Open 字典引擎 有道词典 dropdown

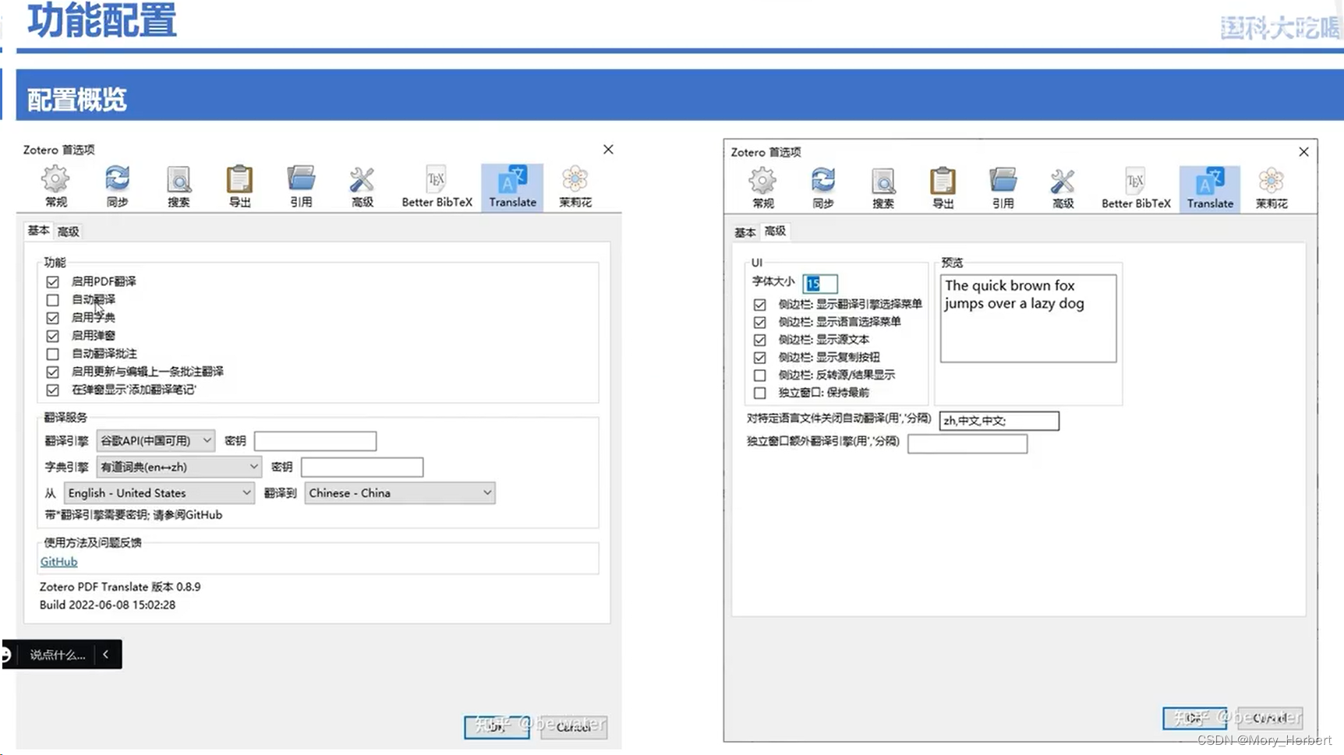(x=179, y=467)
